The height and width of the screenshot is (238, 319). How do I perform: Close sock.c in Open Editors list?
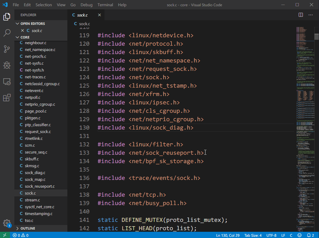22,30
